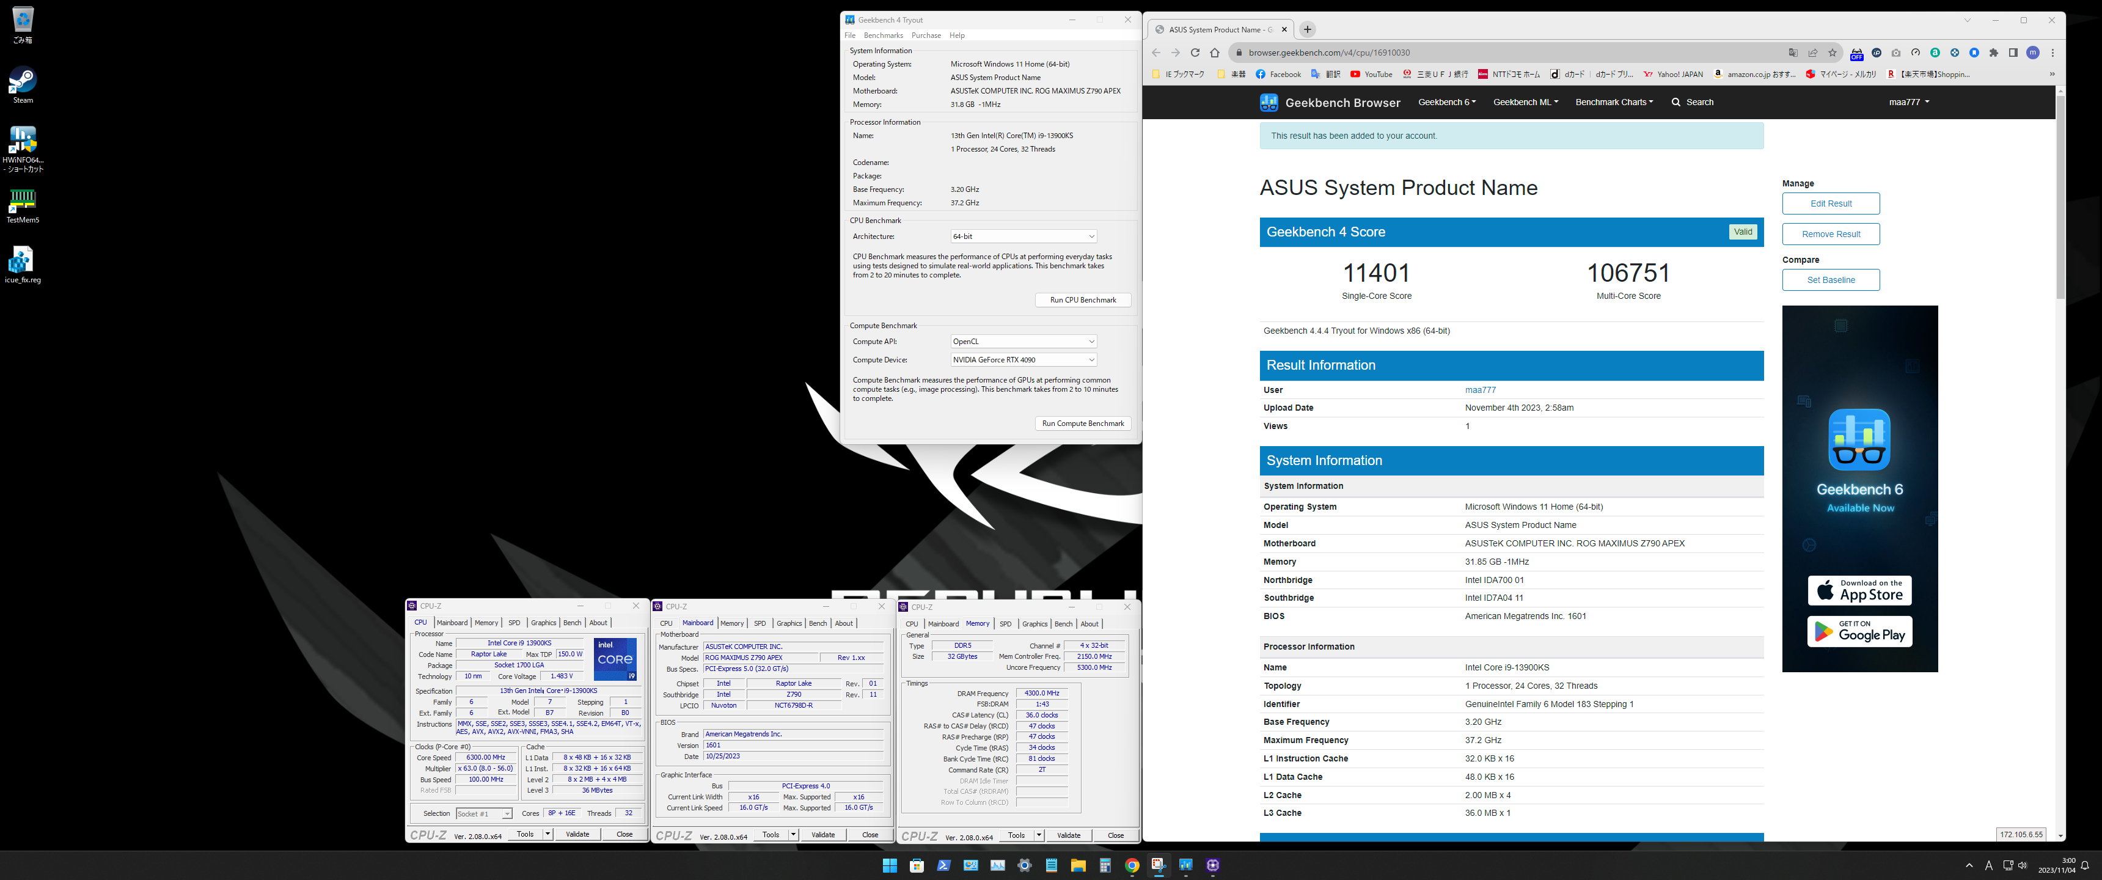Click the Edit Result button
Screen dimensions: 2102x880
pyautogui.click(x=1830, y=204)
